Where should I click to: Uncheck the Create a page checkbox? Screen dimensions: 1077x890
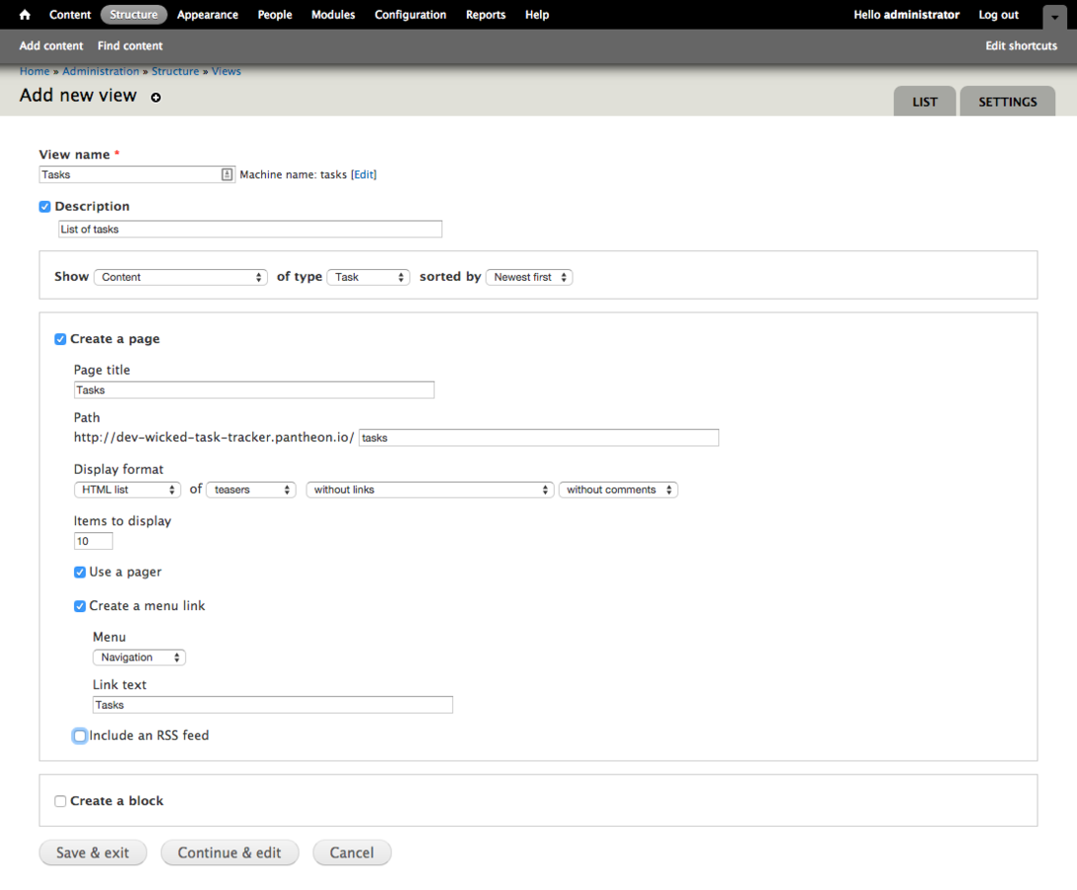[x=60, y=339]
